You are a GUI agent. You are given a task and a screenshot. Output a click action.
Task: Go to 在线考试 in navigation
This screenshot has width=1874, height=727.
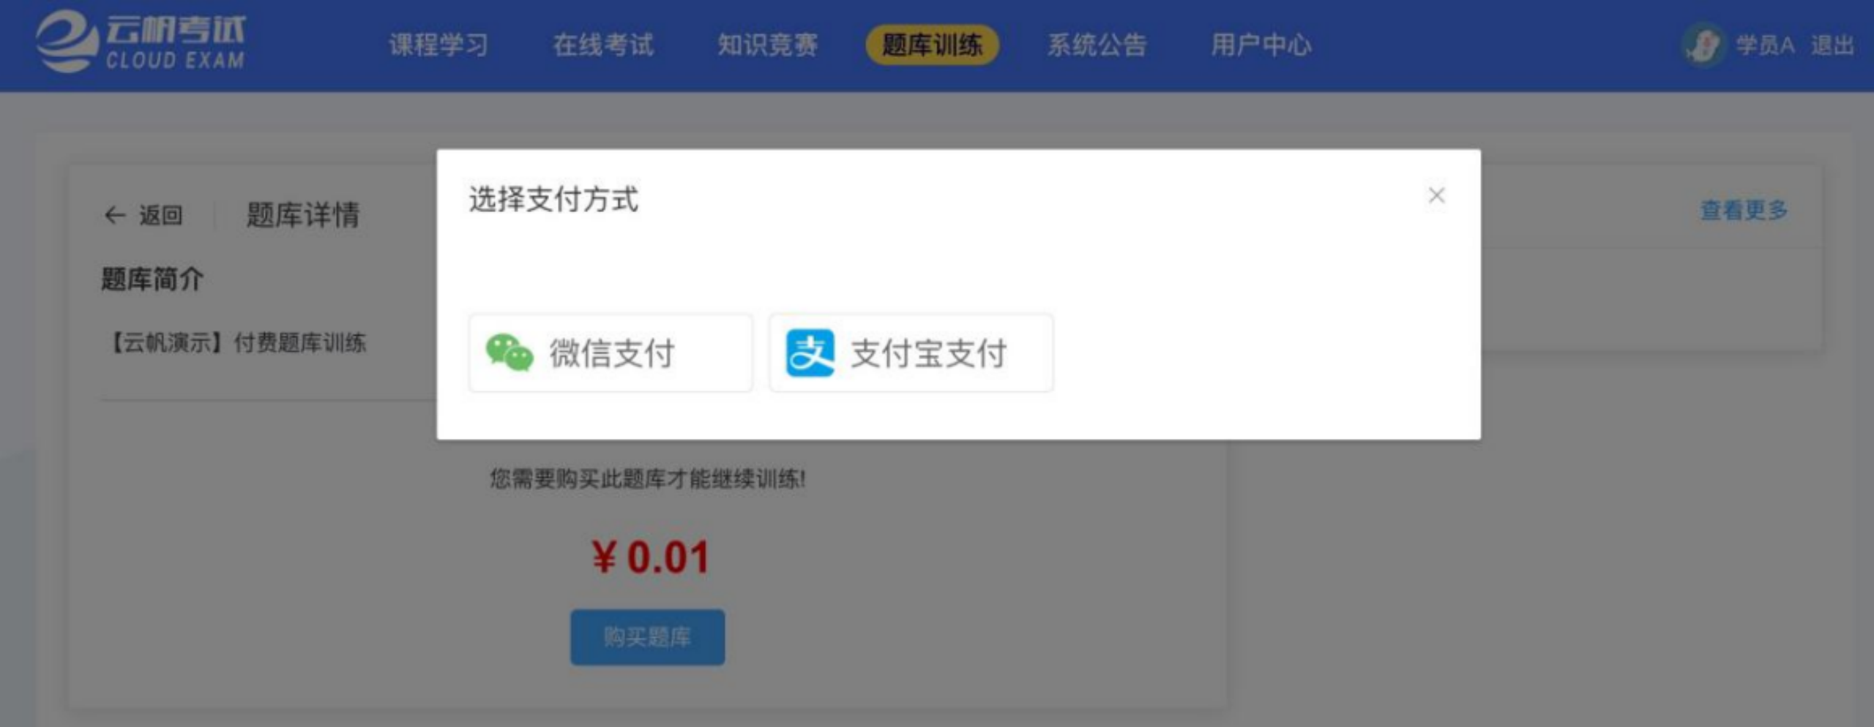coord(603,45)
